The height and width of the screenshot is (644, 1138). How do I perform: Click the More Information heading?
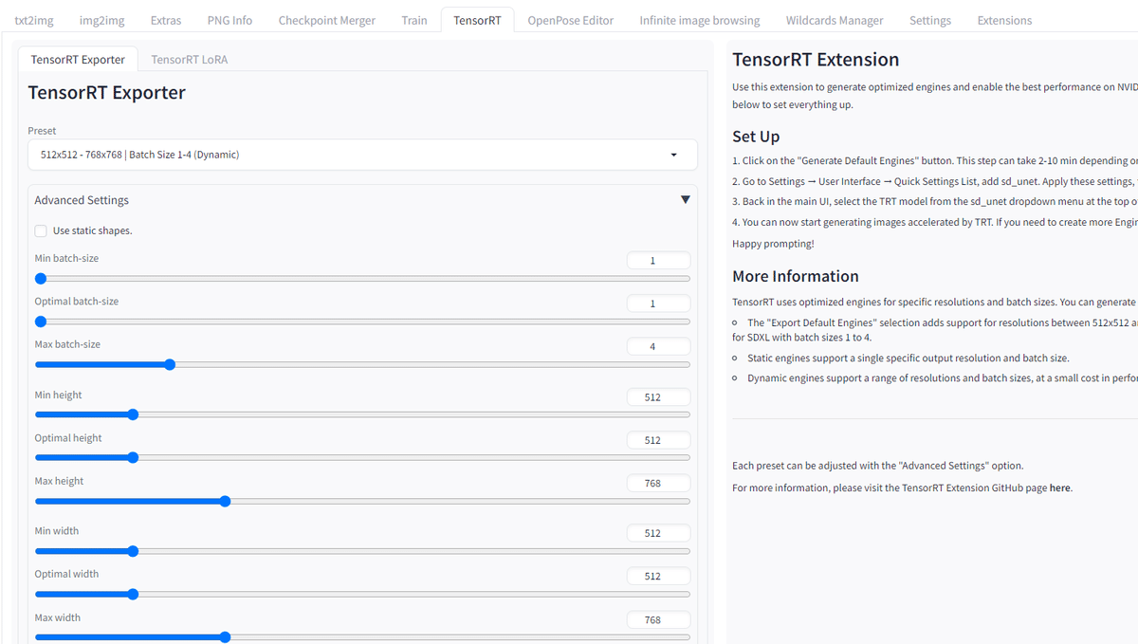796,276
